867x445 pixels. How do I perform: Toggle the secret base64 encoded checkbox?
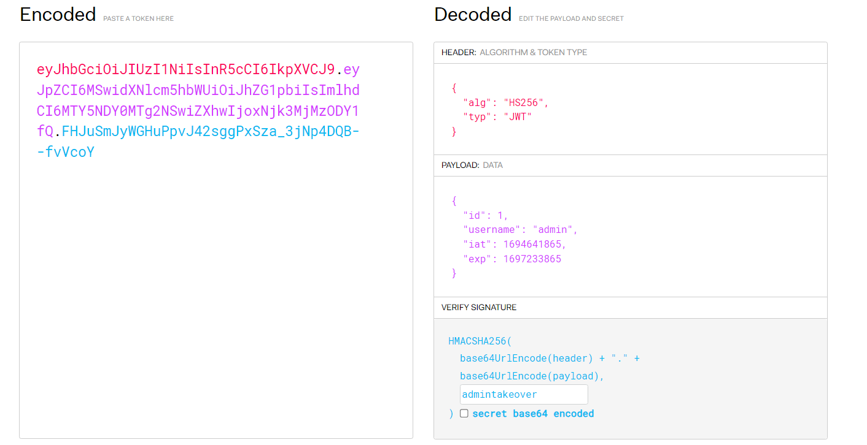click(464, 413)
